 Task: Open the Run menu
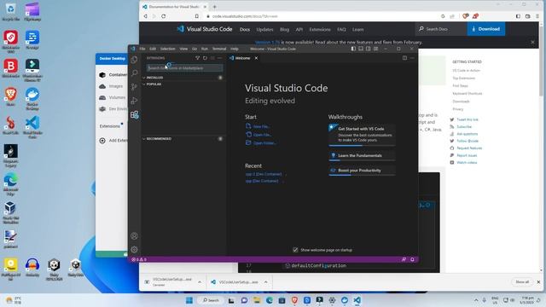205,49
